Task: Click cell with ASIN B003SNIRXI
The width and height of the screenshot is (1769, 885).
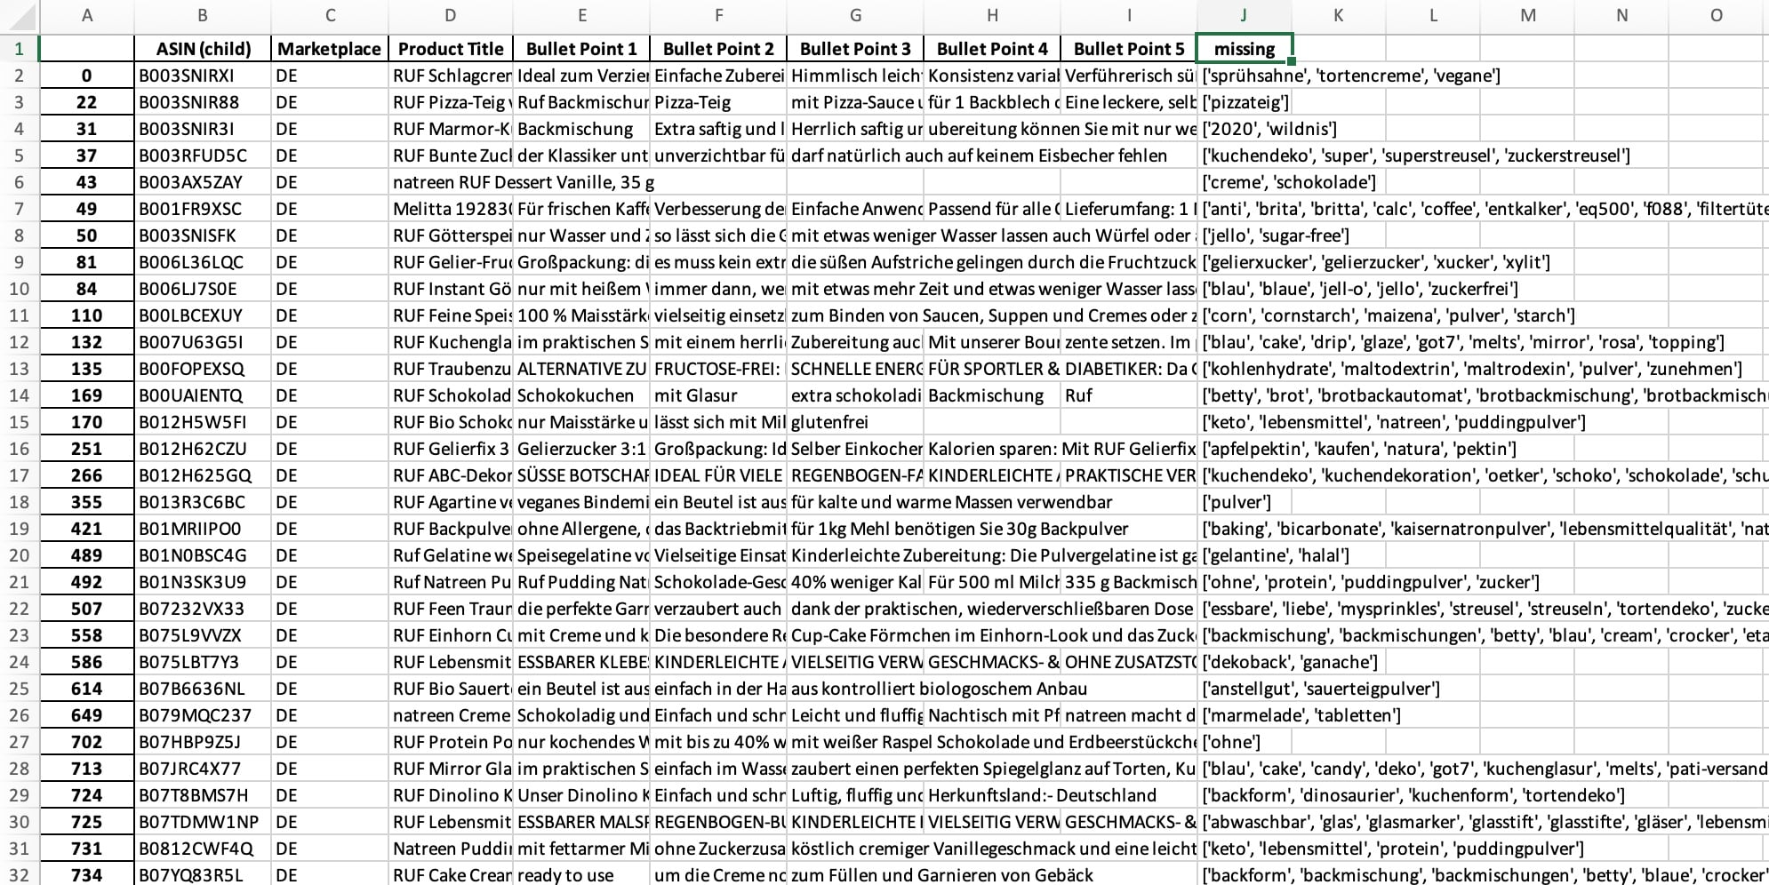Action: coord(203,76)
